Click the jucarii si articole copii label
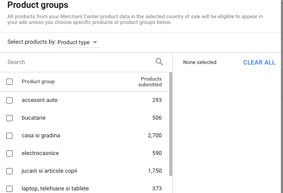This screenshot has height=193, width=283. (x=49, y=171)
